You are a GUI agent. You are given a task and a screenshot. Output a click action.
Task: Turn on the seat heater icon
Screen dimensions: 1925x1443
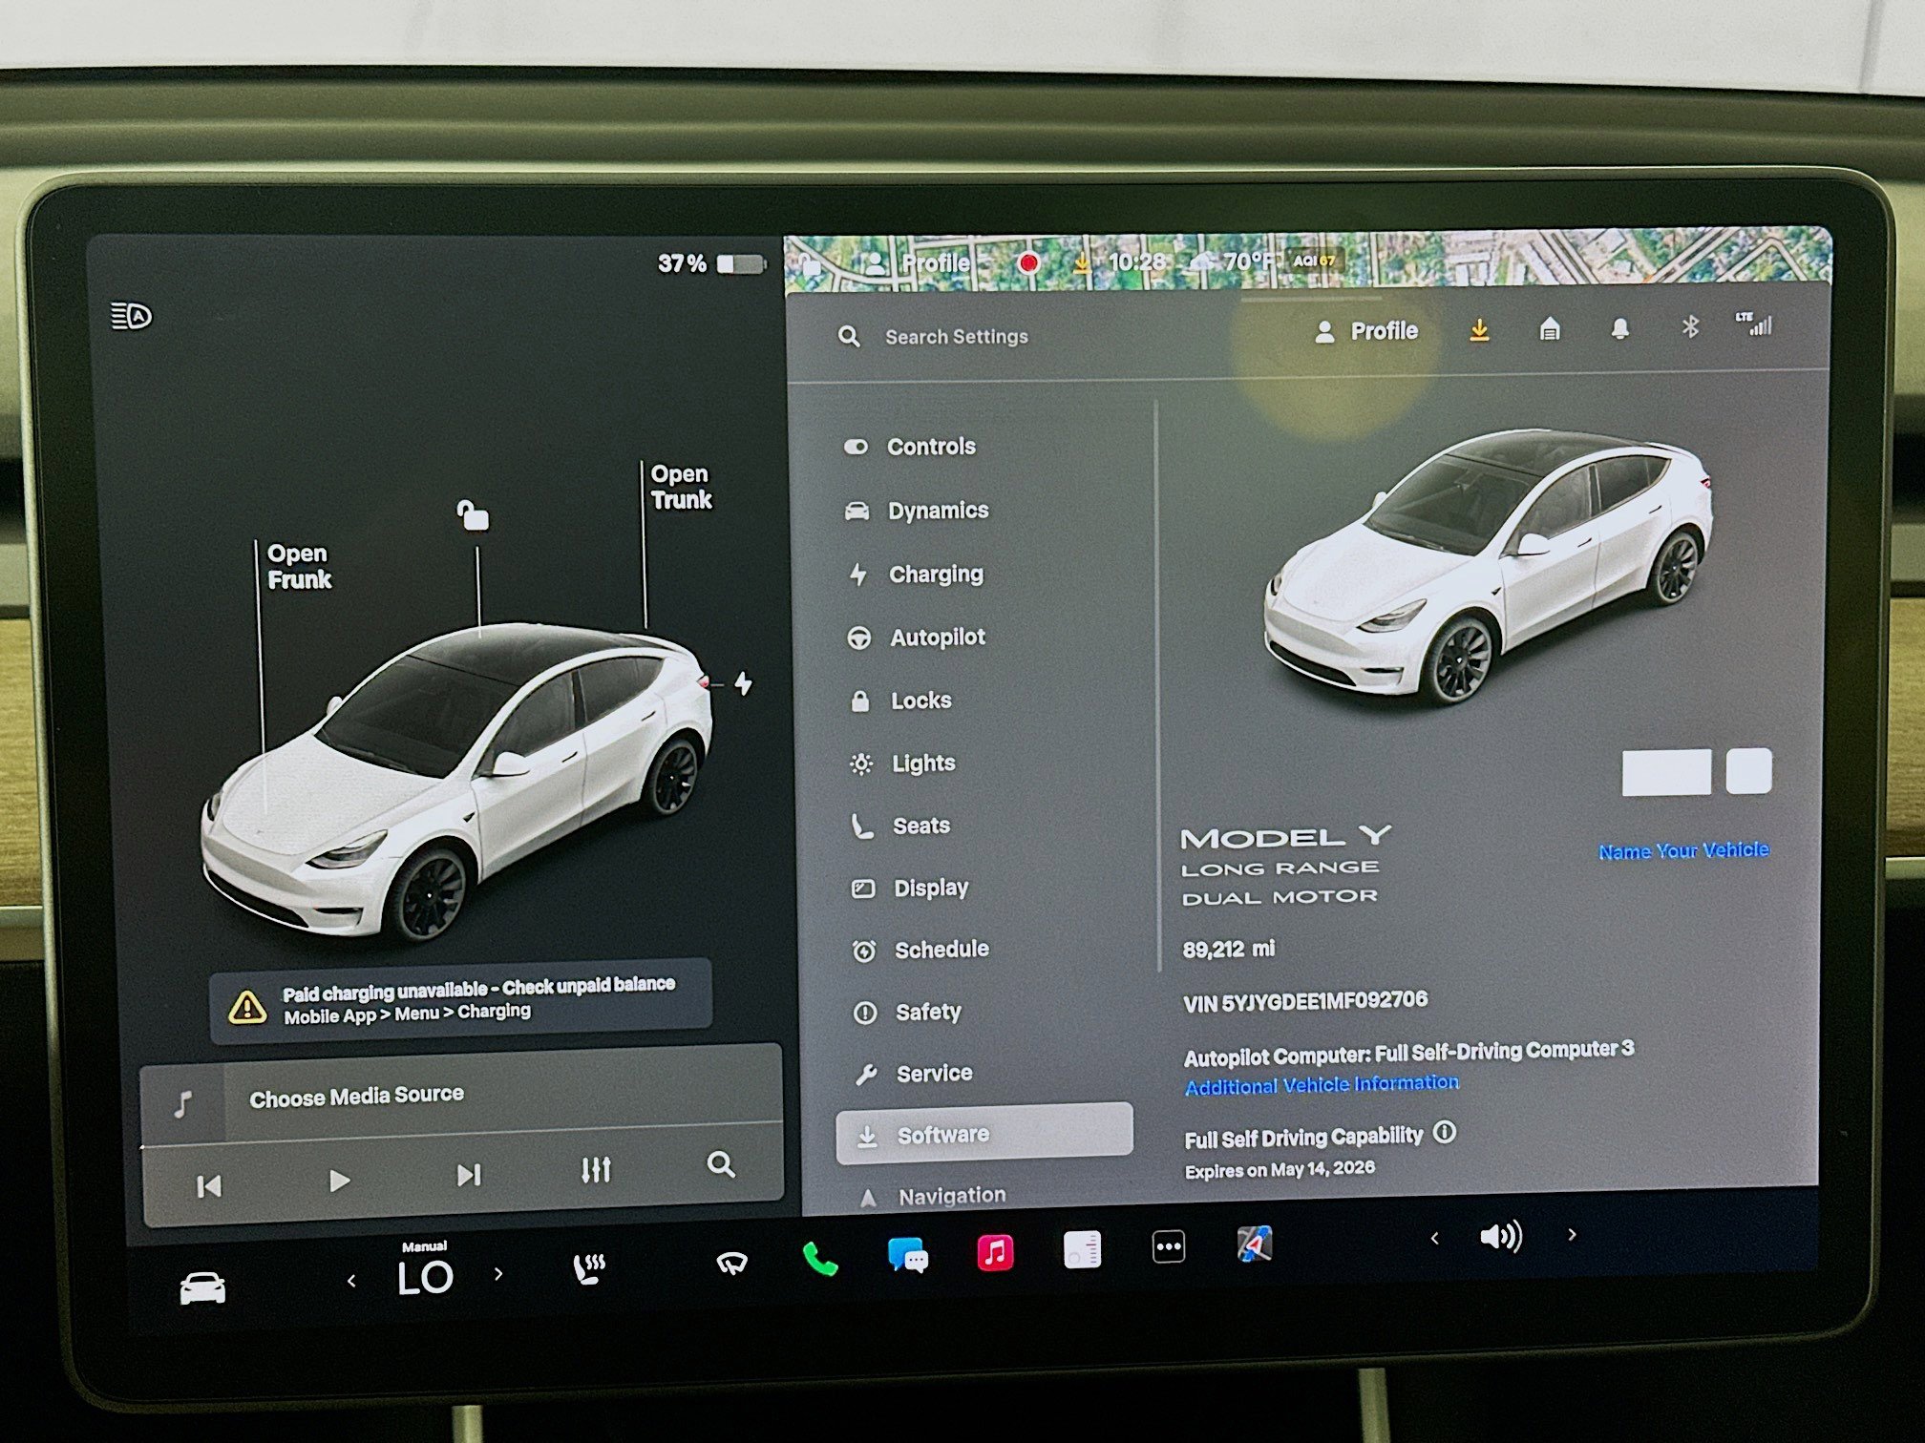coord(589,1269)
